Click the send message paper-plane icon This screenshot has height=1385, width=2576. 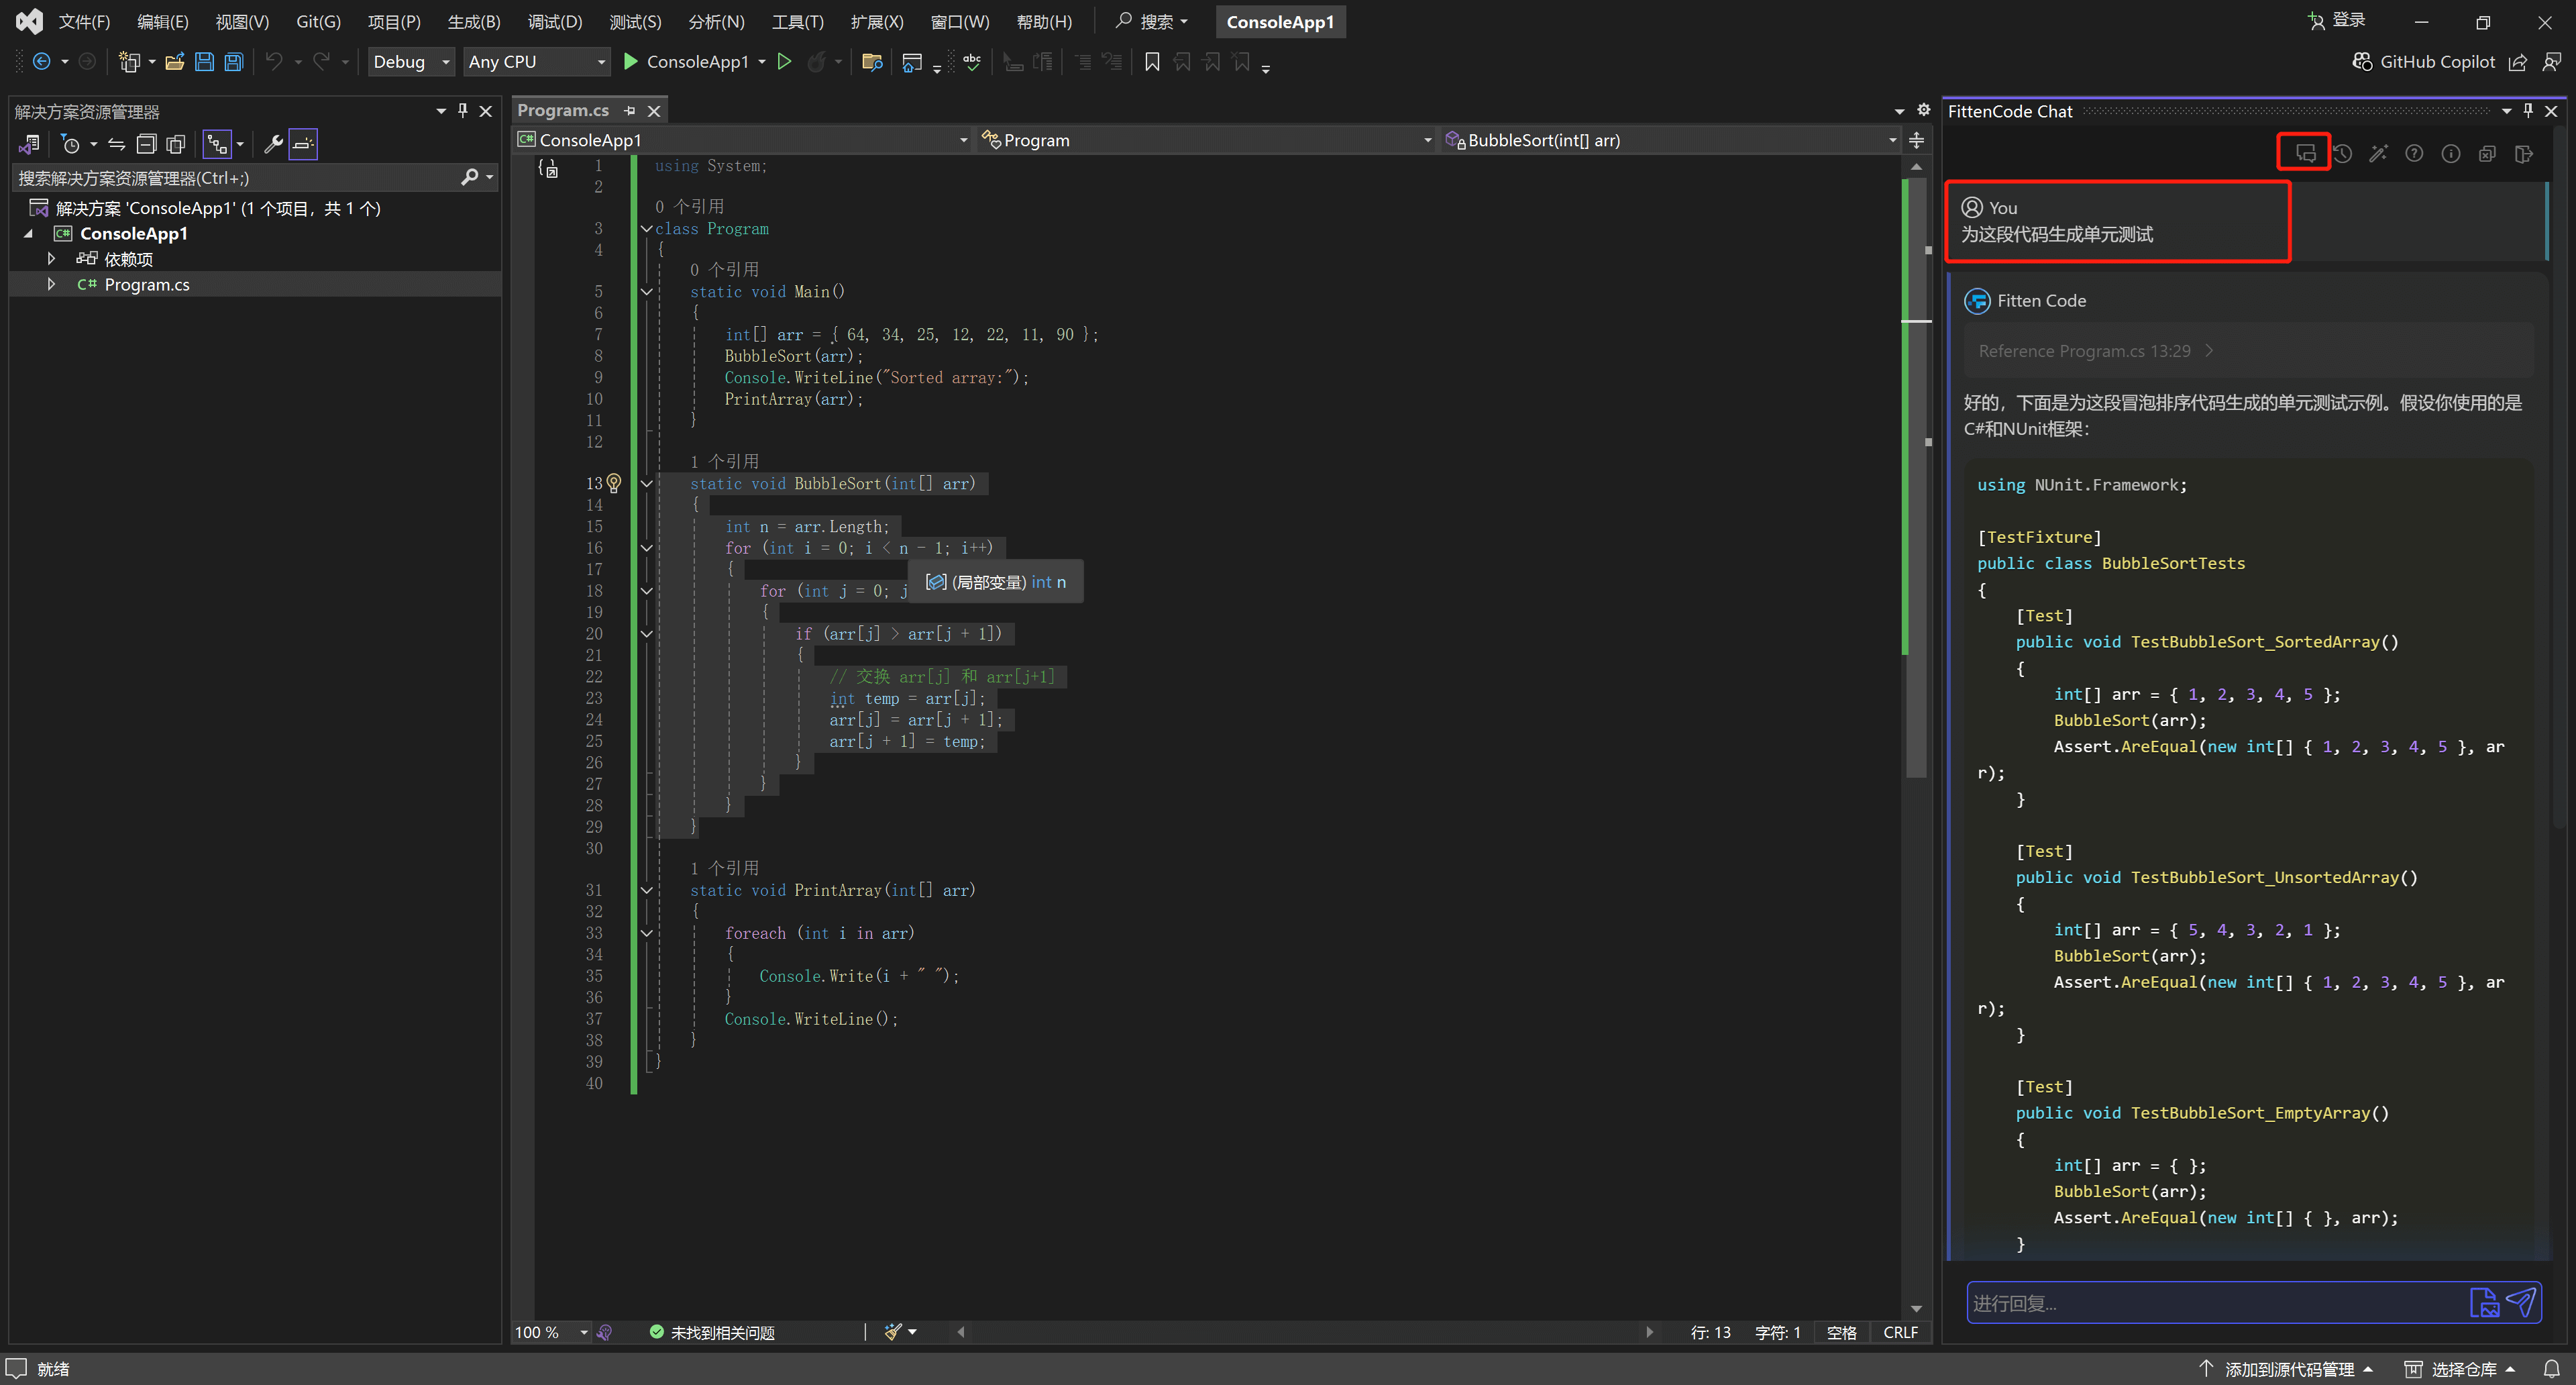point(2521,1302)
